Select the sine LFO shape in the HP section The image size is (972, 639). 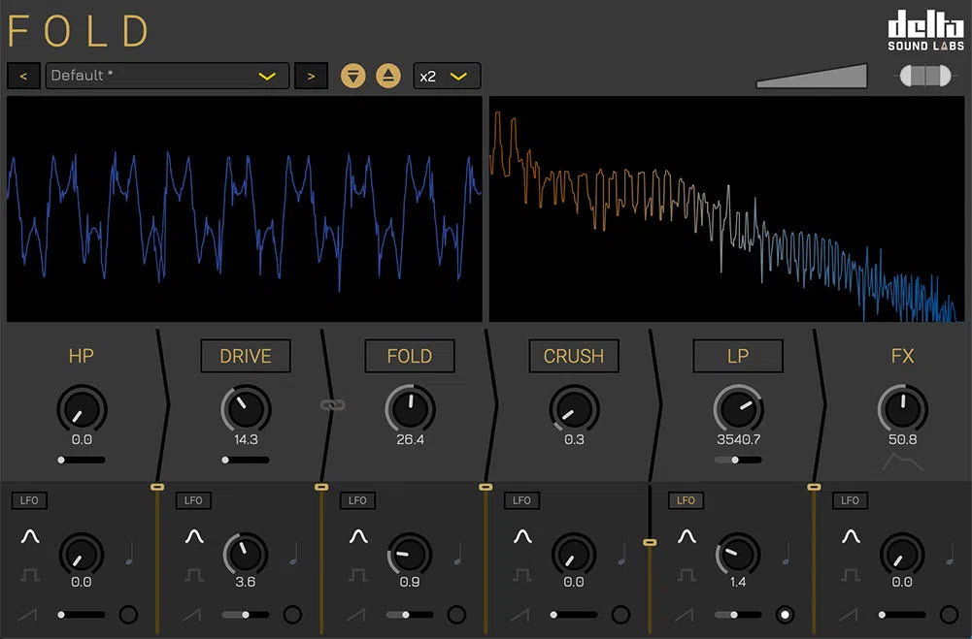(29, 533)
